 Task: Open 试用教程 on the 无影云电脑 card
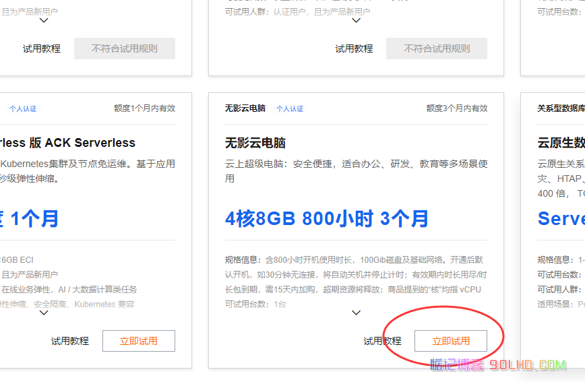pyautogui.click(x=382, y=341)
